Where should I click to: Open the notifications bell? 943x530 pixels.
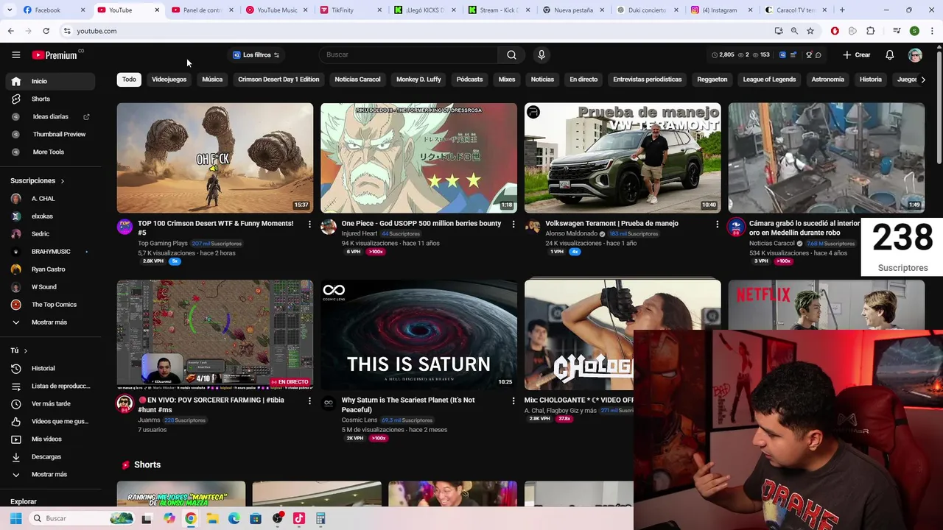click(890, 55)
